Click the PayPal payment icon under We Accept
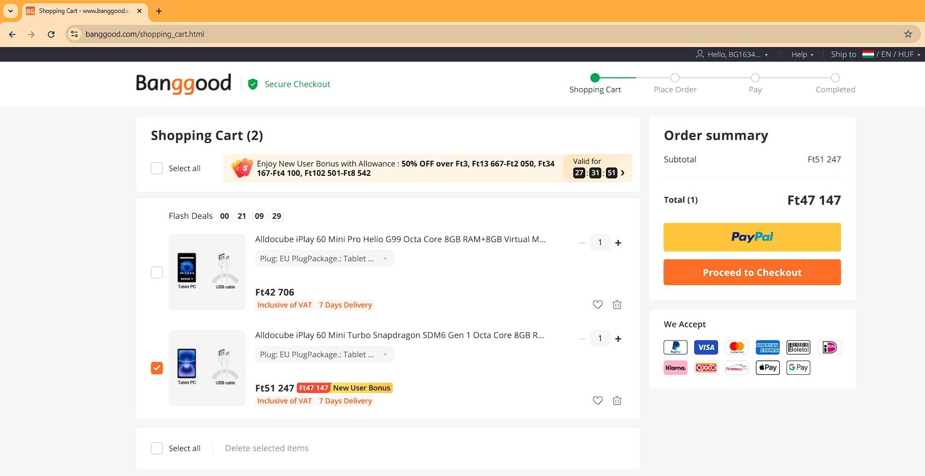Screen dimensions: 925x476 tap(675, 347)
